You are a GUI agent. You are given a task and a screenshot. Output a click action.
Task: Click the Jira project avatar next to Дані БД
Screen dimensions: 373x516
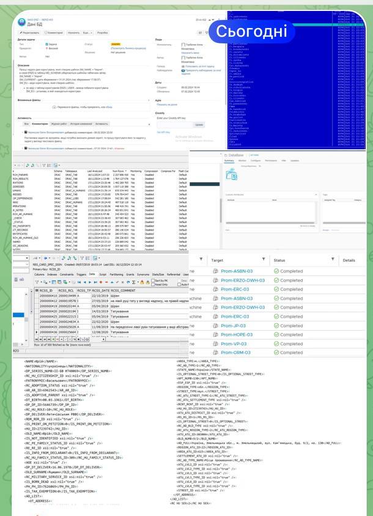pyautogui.click(x=22, y=21)
